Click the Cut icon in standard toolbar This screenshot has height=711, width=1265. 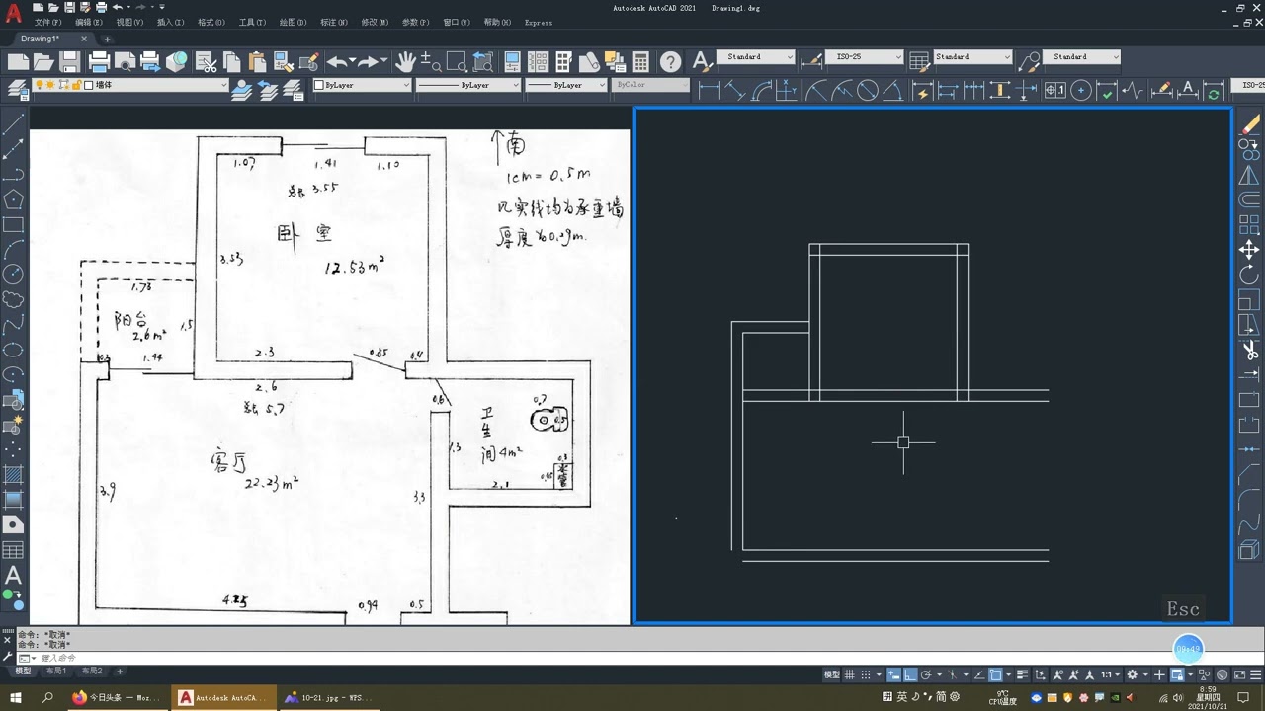[x=207, y=62]
